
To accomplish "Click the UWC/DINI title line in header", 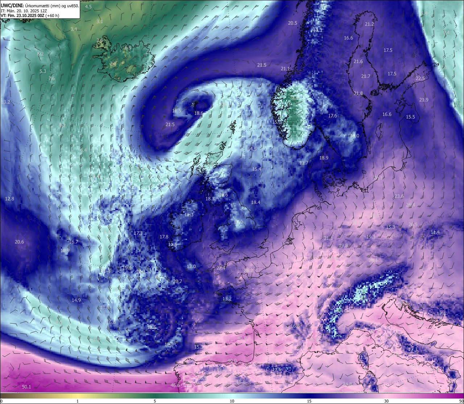I will (40, 6).
